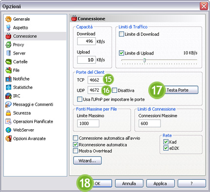Close the Opzioni dialog window
The image size is (210, 192).
click(204, 6)
